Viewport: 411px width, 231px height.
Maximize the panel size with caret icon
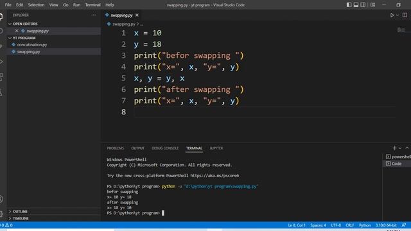click(407, 148)
